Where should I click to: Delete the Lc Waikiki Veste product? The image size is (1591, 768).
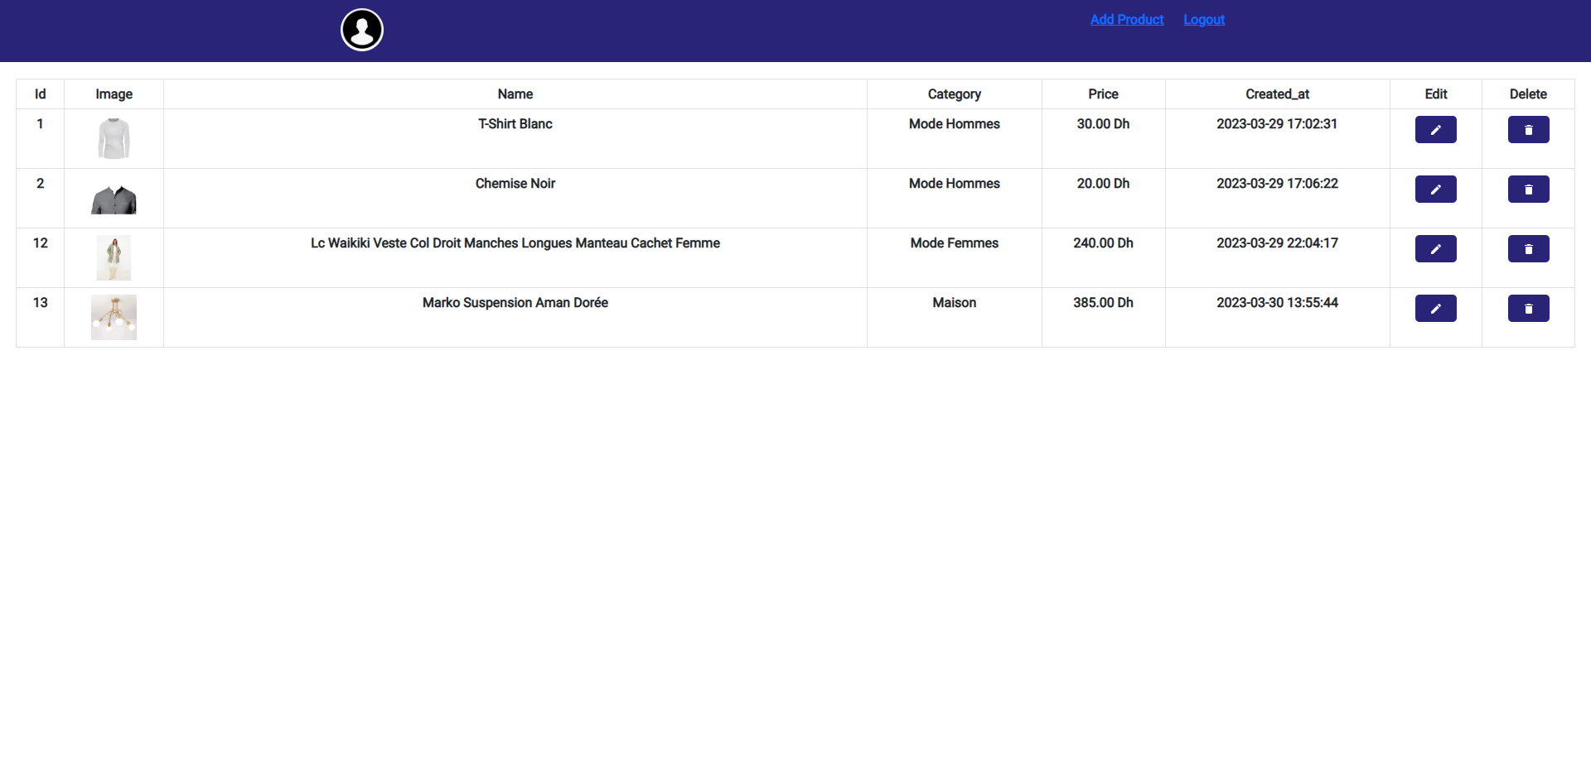1528,248
